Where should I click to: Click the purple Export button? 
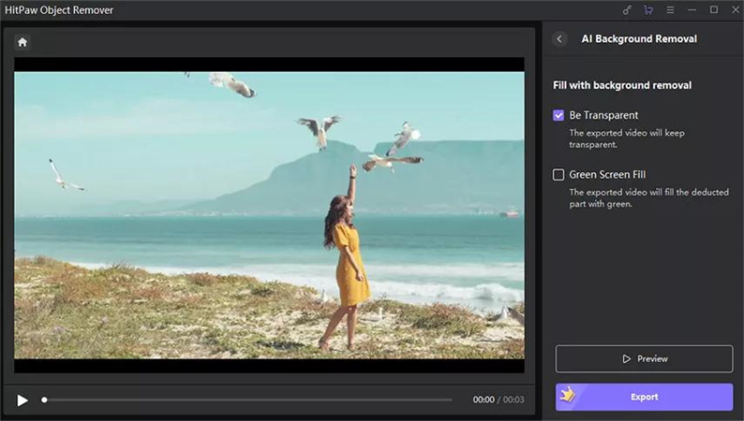(x=644, y=397)
